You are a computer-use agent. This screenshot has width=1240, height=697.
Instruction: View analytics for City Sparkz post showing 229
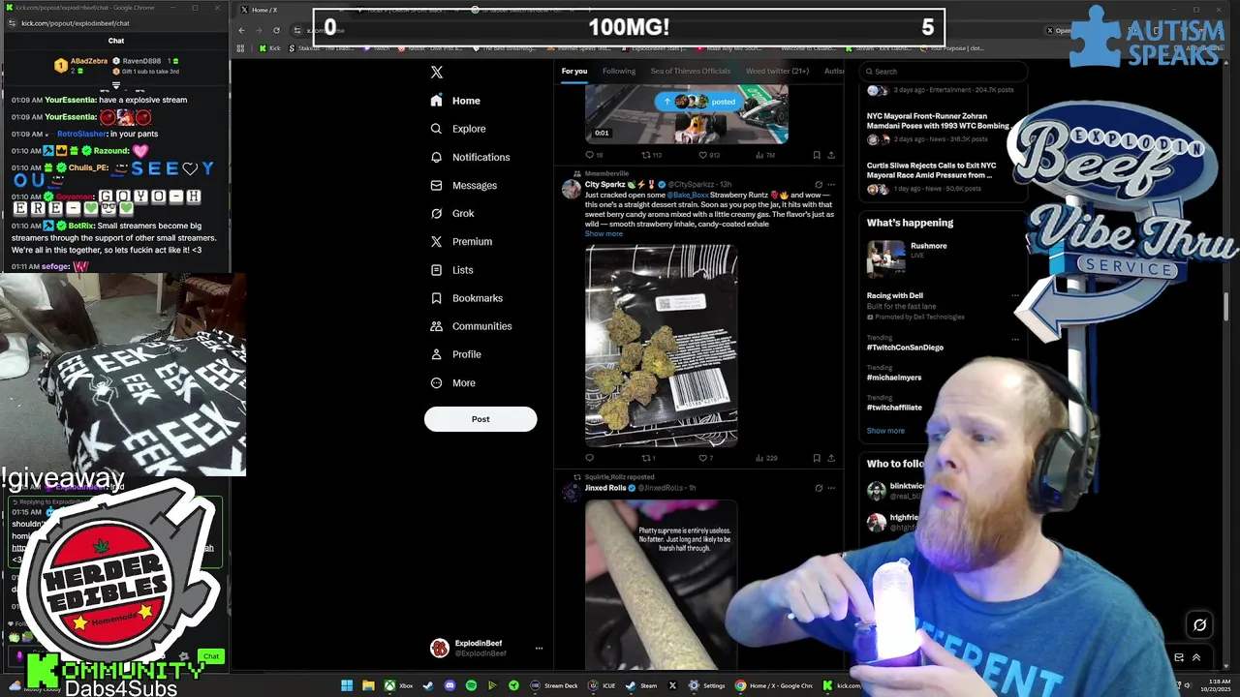pos(766,458)
